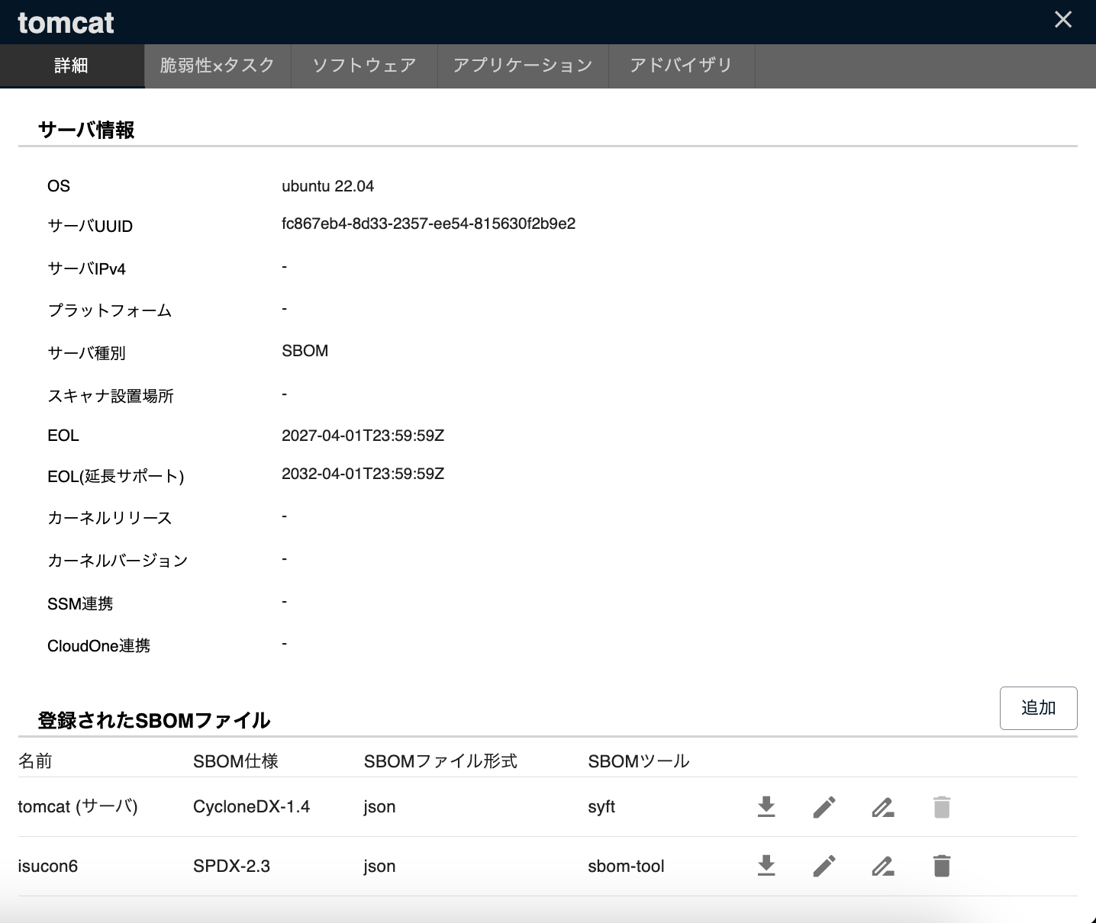Close the tomcat dialog with the X
Screen dimensions: 1096x923
pos(1063,20)
